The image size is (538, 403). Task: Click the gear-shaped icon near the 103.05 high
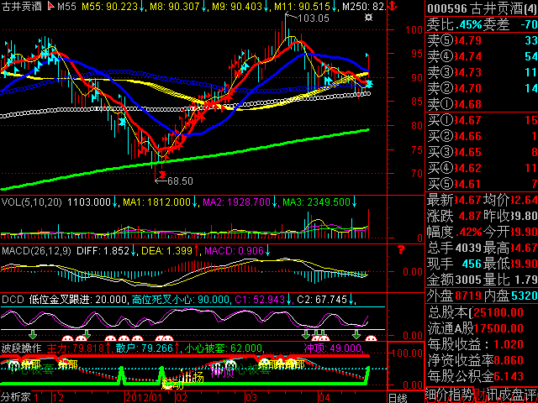click(x=368, y=17)
